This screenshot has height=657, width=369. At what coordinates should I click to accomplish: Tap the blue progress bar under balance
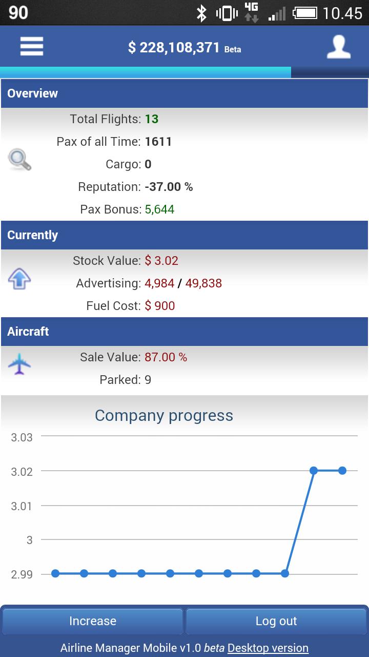tap(146, 72)
